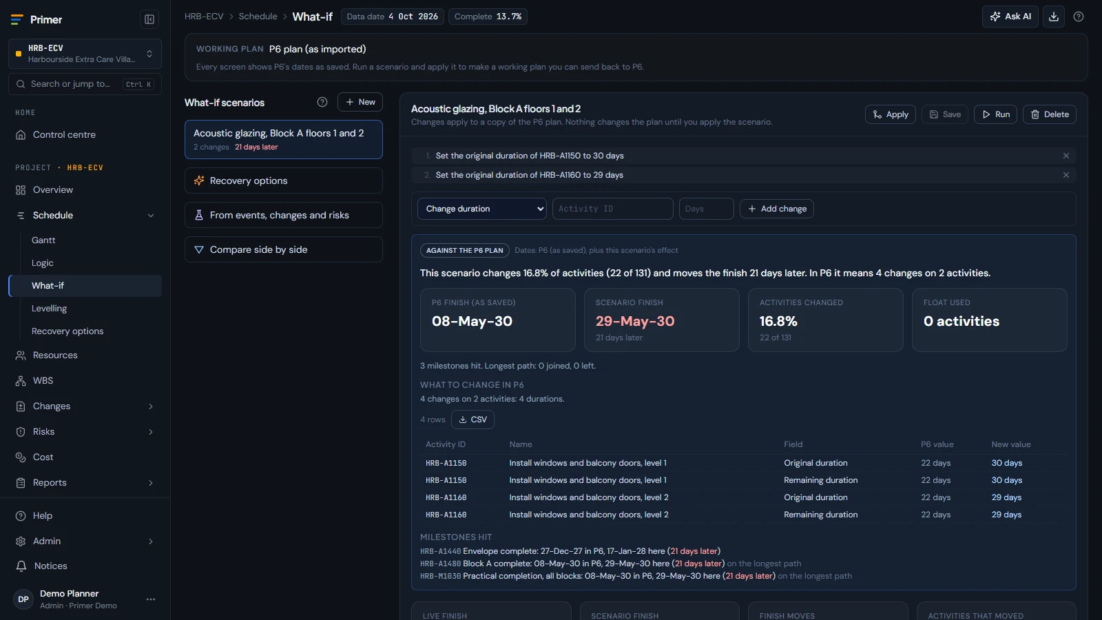Image resolution: width=1102 pixels, height=620 pixels.
Task: Create a New scenario
Action: point(360,102)
